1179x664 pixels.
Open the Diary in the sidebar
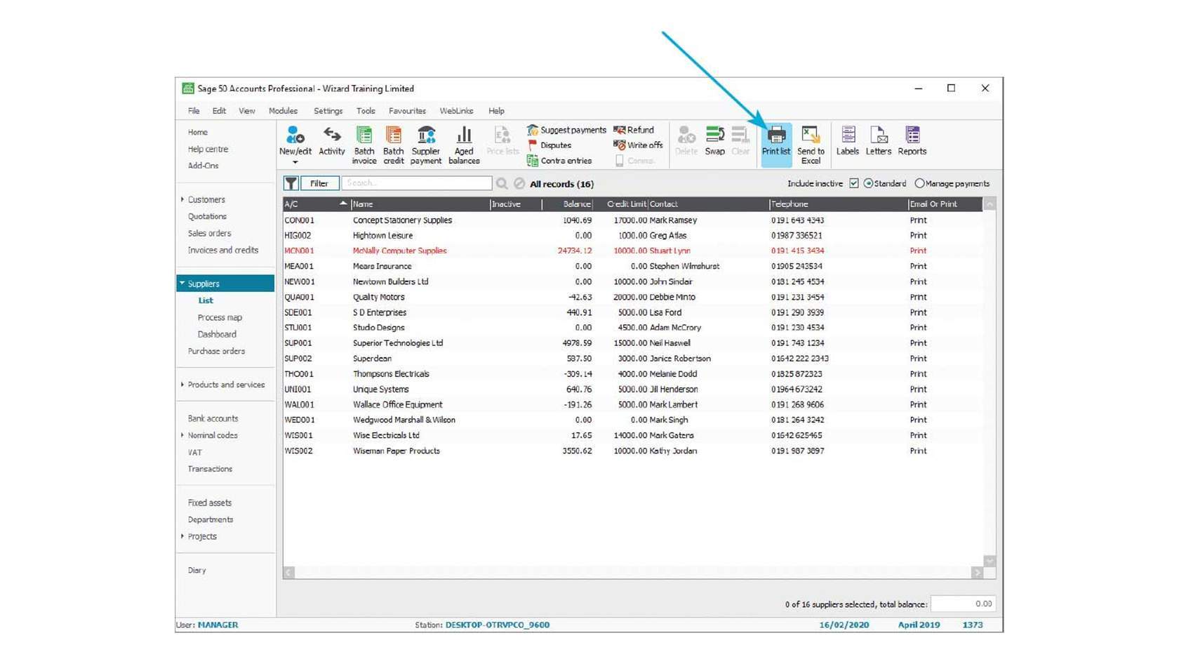tap(197, 570)
